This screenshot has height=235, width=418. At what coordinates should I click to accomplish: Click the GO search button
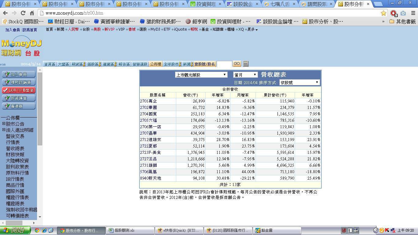click(x=237, y=64)
